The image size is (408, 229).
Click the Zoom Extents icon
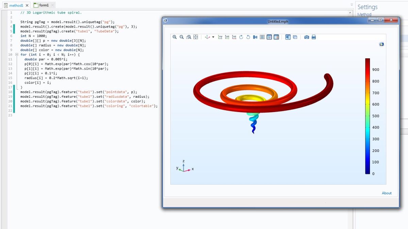pyautogui.click(x=195, y=37)
